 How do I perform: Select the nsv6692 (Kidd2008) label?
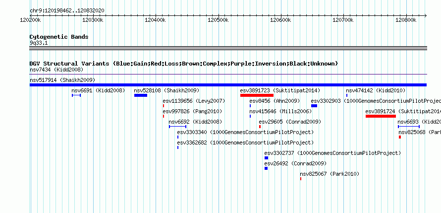(195, 122)
